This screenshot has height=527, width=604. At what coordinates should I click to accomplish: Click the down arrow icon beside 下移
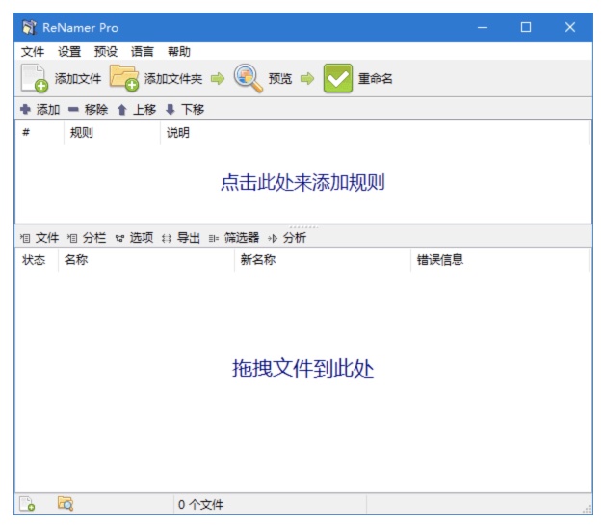tap(171, 110)
